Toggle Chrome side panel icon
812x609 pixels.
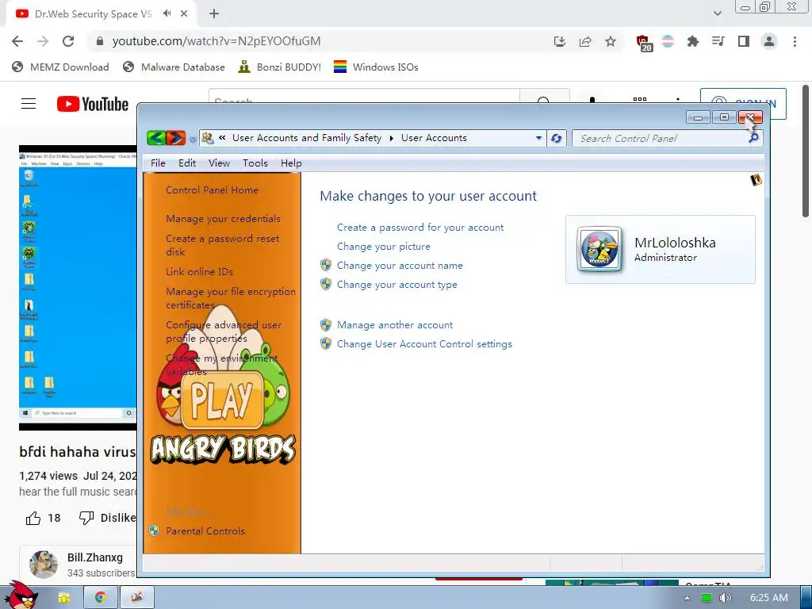744,41
